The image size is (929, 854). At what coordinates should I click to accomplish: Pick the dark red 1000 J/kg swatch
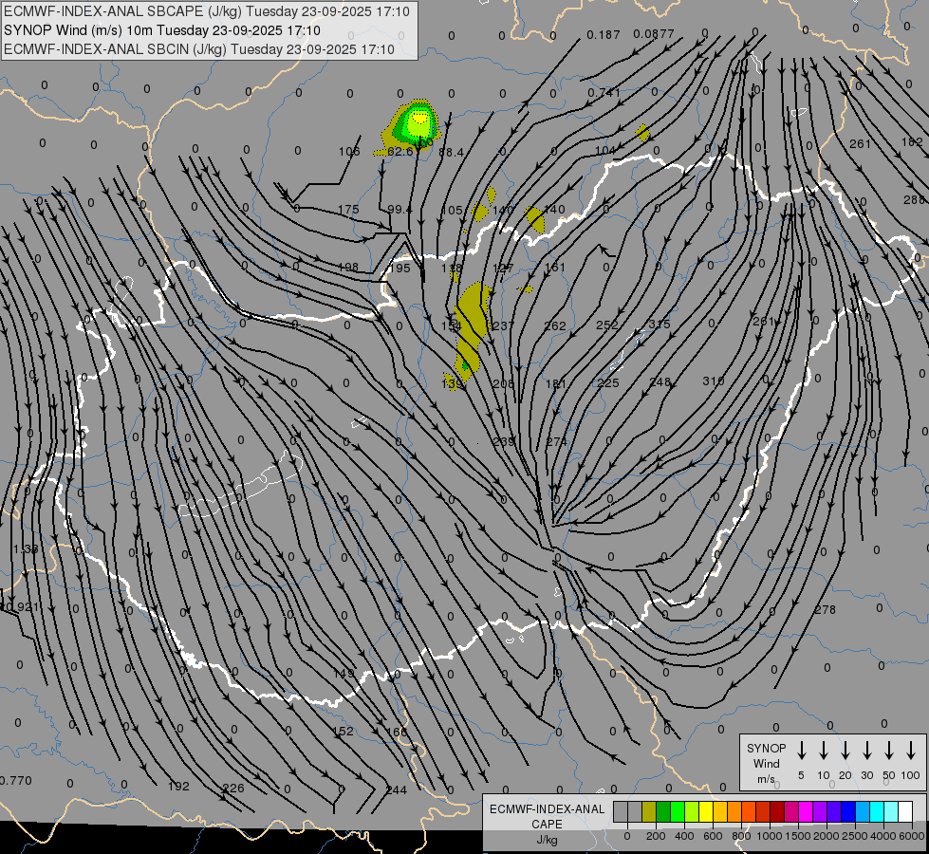tap(777, 811)
